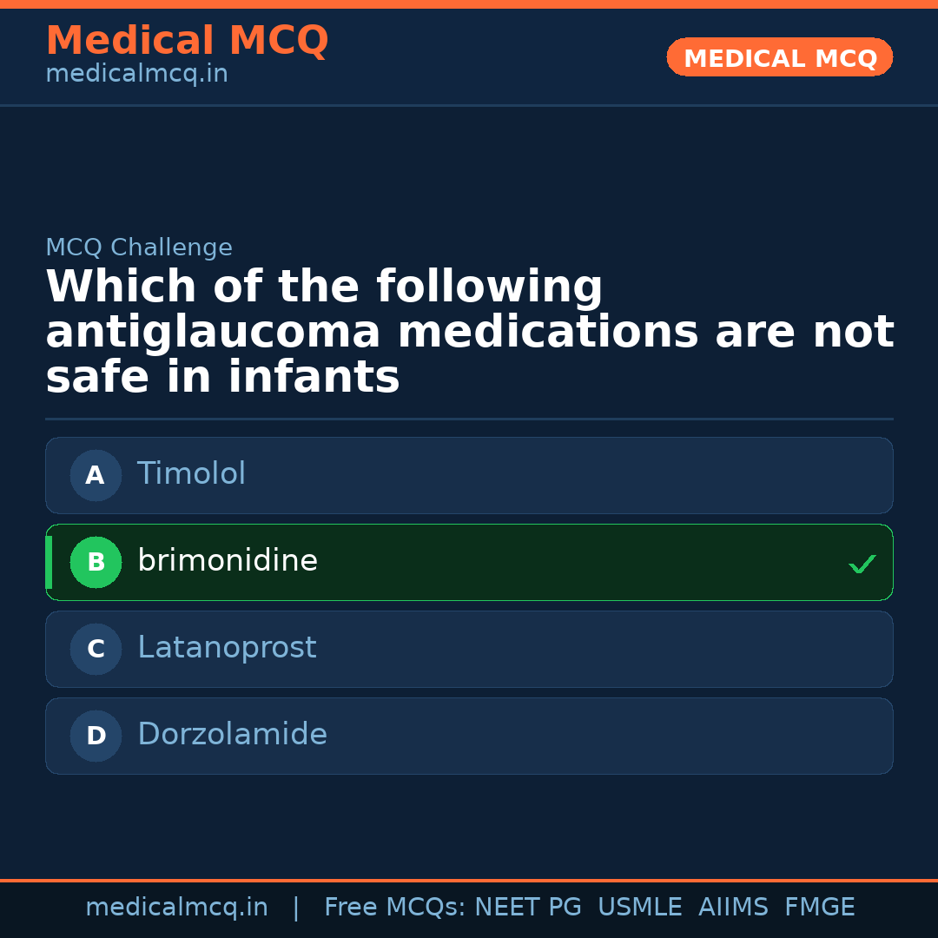
Task: Click the Free MCQs footer text
Action: click(x=395, y=908)
